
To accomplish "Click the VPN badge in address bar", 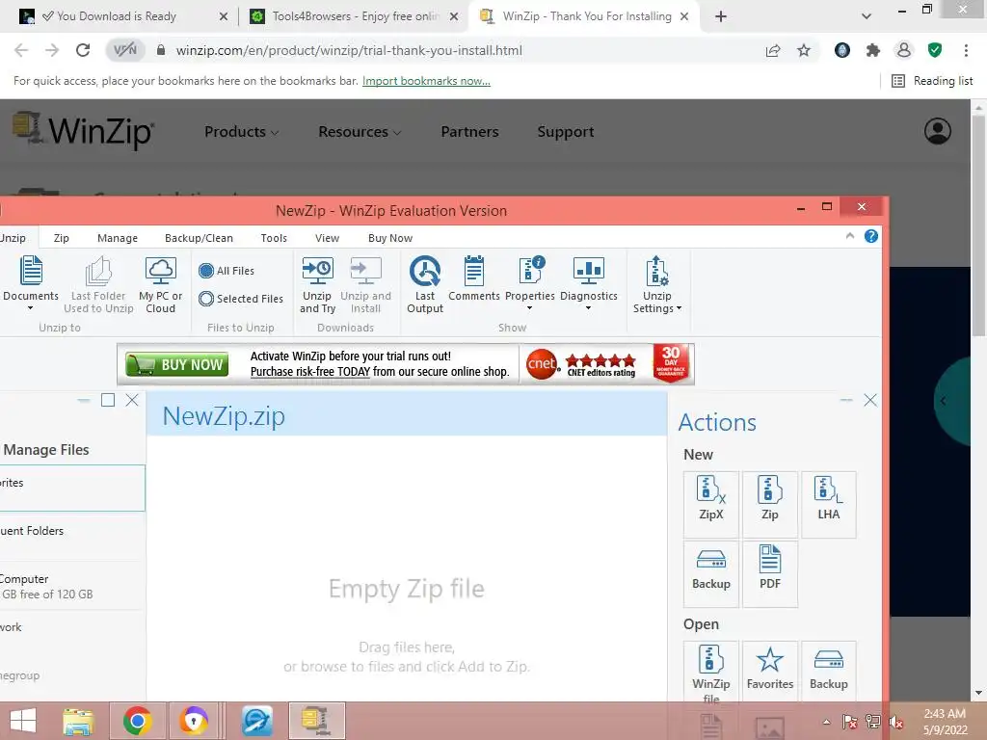I will 124,50.
